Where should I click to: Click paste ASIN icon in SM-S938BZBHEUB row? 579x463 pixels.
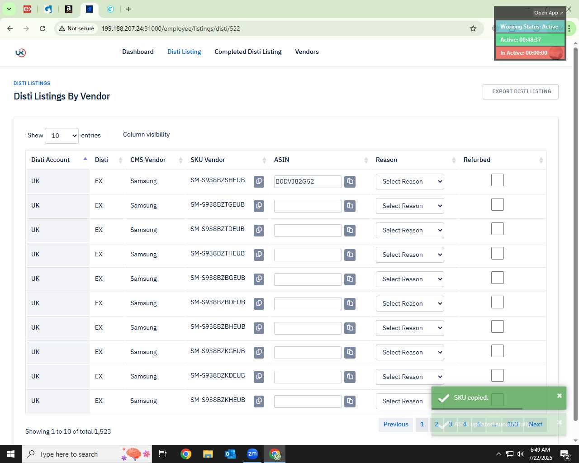(x=350, y=328)
